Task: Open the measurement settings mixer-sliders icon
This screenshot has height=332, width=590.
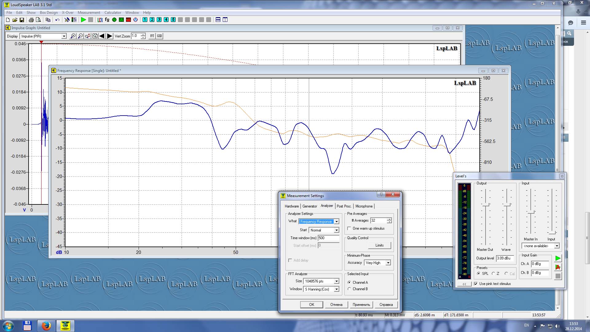Action: 74,20
